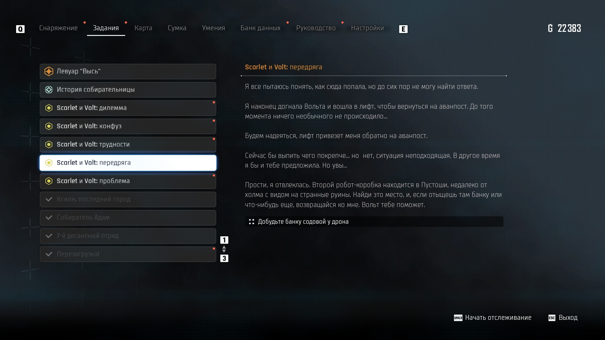Click the E key icon after Настройки
This screenshot has height=340, width=605.
pyautogui.click(x=403, y=29)
